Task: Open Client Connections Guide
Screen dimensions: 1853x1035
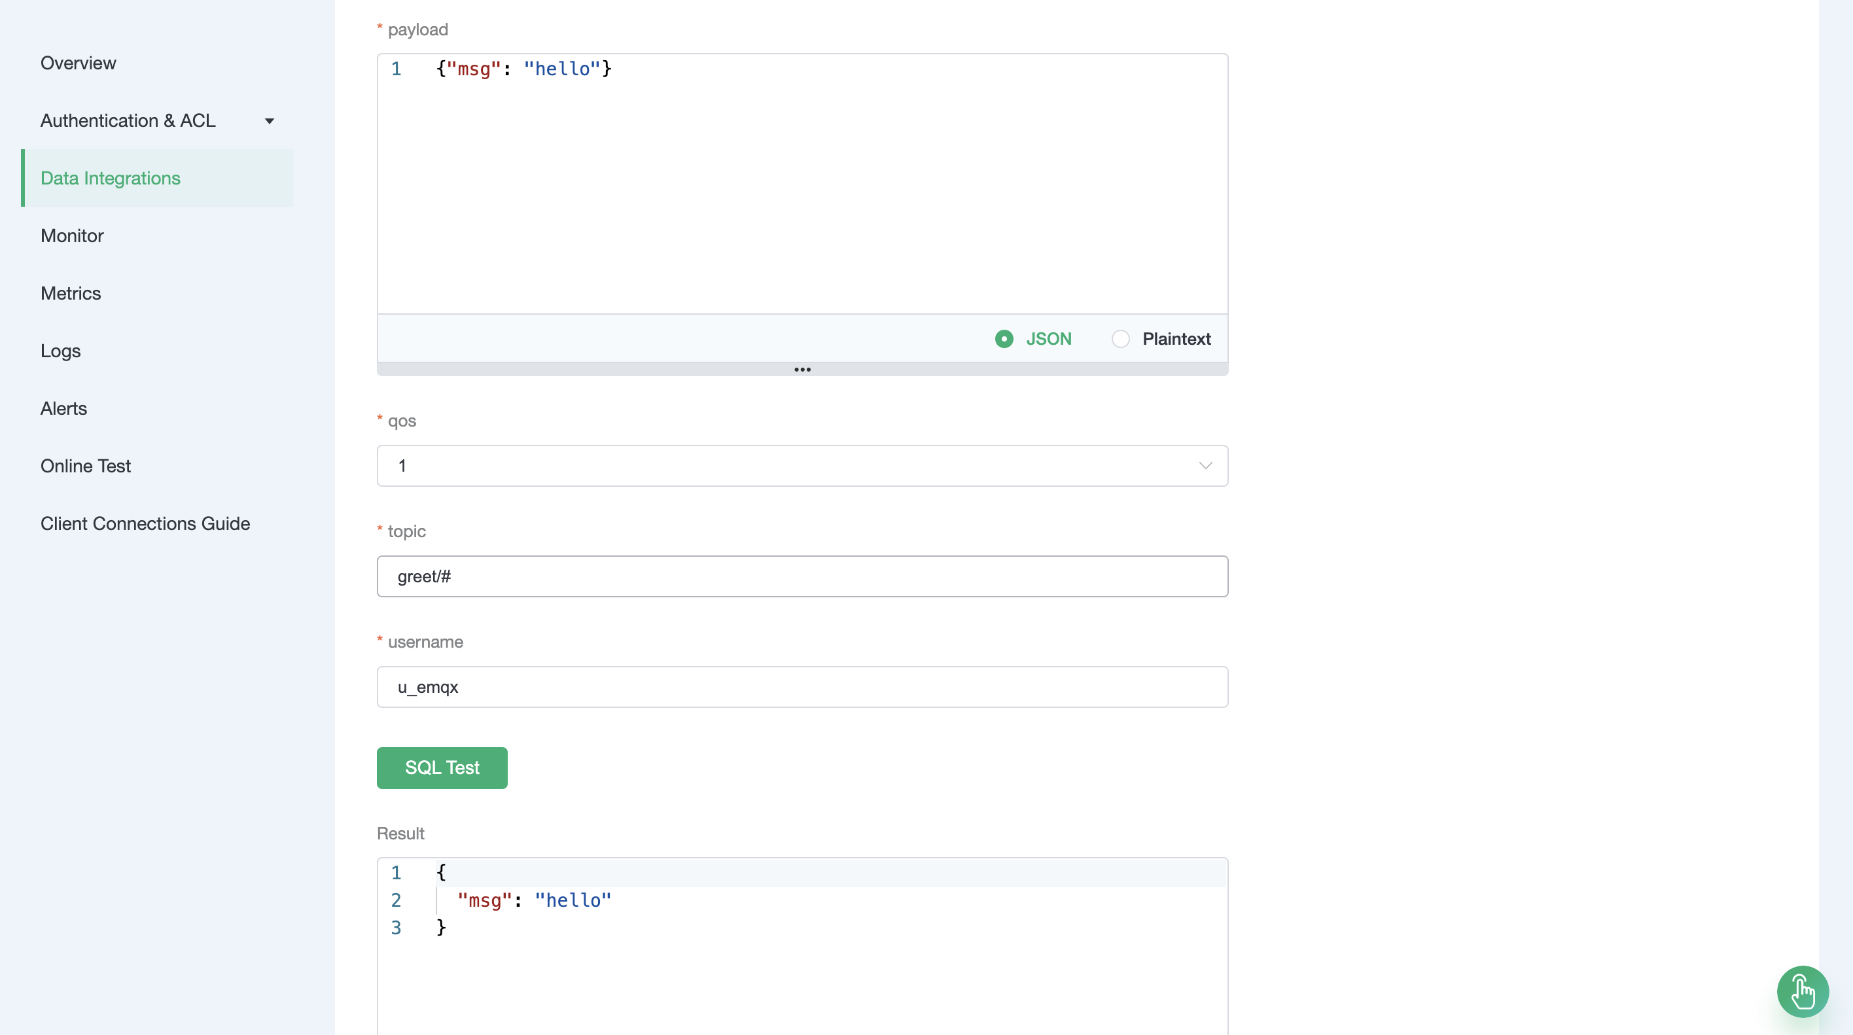Action: click(145, 523)
